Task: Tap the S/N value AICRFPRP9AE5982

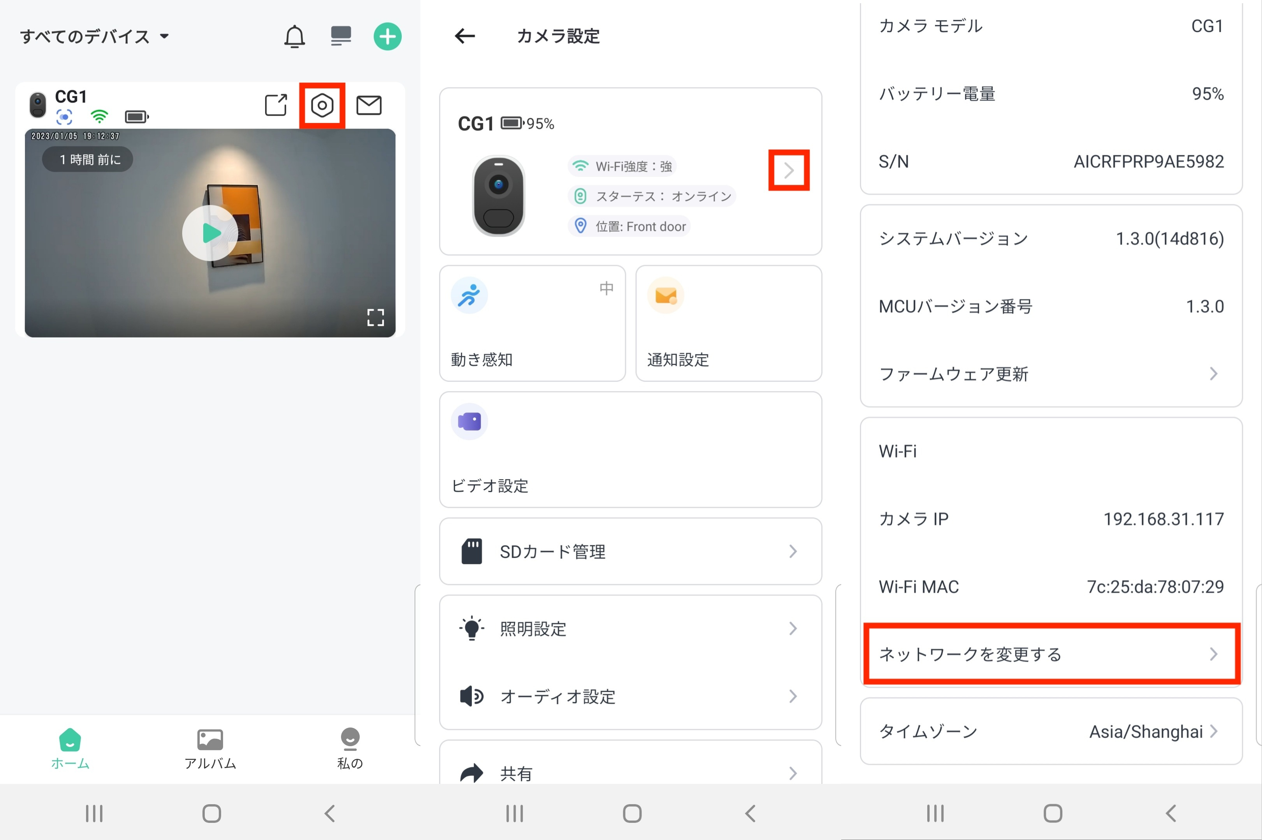Action: (1148, 161)
